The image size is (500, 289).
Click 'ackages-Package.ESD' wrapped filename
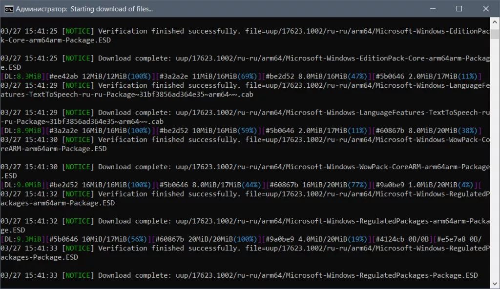point(39,257)
